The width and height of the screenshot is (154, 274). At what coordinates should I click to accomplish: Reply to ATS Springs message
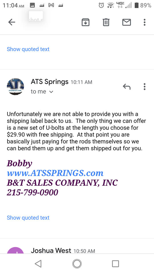pyautogui.click(x=127, y=86)
